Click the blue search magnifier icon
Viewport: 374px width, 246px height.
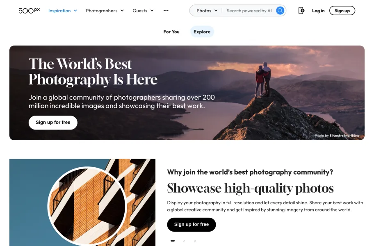(280, 11)
